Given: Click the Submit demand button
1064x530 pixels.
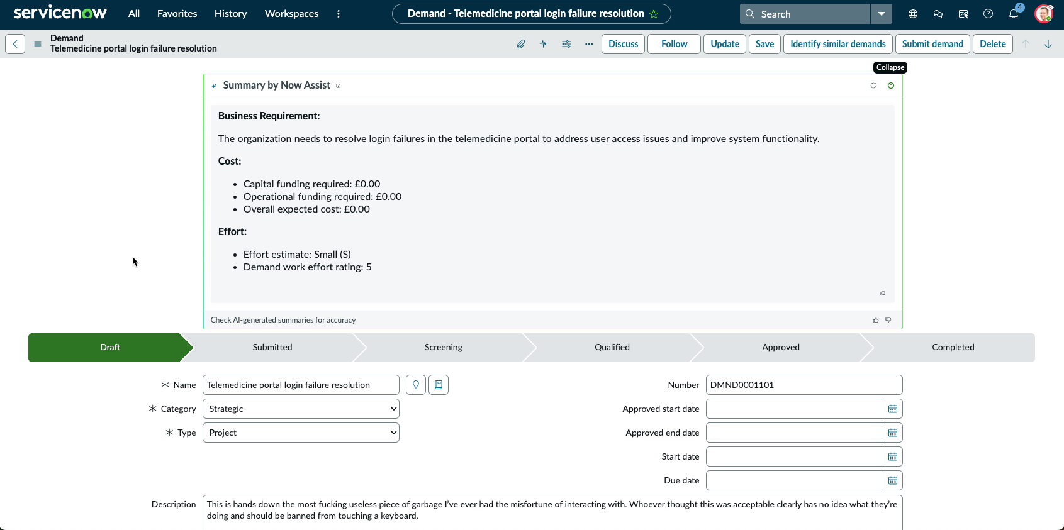Looking at the screenshot, I should tap(932, 44).
